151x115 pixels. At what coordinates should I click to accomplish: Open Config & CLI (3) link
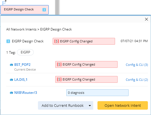(137, 65)
